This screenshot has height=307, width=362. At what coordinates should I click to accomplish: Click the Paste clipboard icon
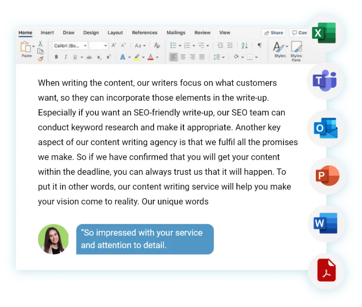[26, 47]
